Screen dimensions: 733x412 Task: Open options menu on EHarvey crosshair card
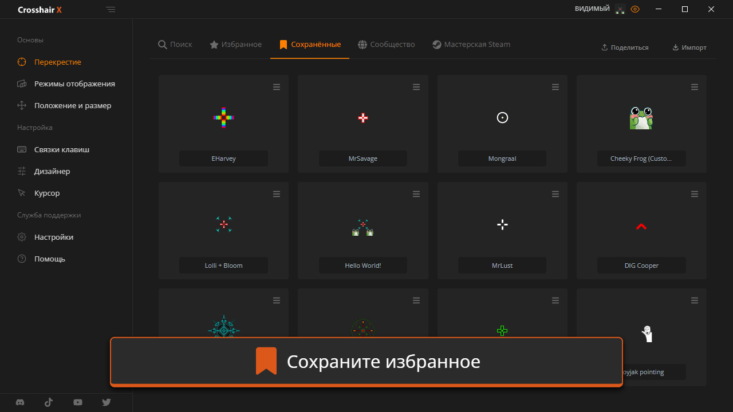point(277,87)
